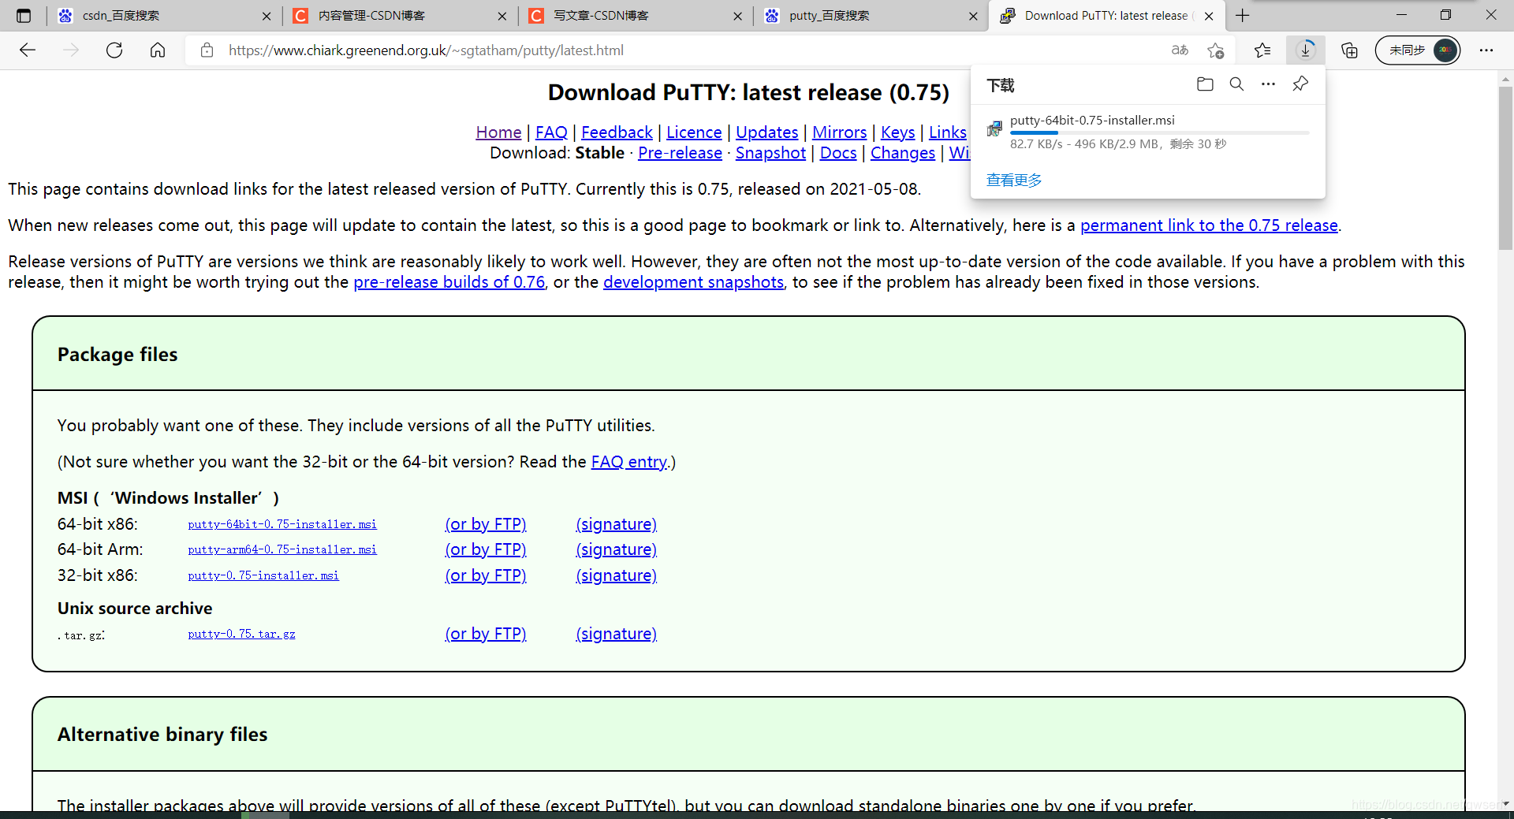The width and height of the screenshot is (1514, 819).
Task: Click the download progress bar
Action: point(1159,133)
